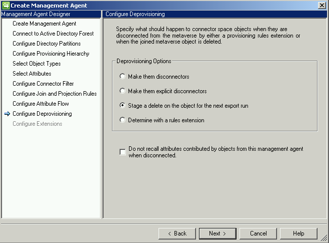Image resolution: width=329 pixels, height=243 pixels.
Task: Open Configure Connector Filter step
Action: point(43,84)
